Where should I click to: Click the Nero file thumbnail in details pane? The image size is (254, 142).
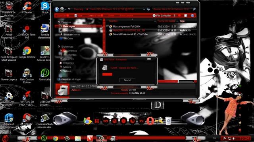(62, 90)
